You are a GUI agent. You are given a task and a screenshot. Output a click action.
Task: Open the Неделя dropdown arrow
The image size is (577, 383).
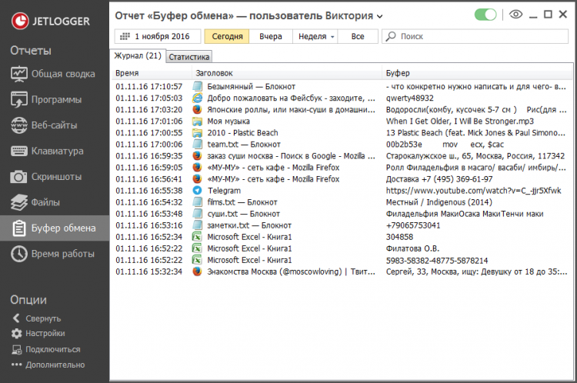(332, 37)
